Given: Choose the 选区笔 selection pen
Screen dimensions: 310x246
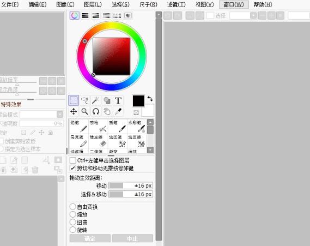Looking at the screenshot, I should point(118,141).
